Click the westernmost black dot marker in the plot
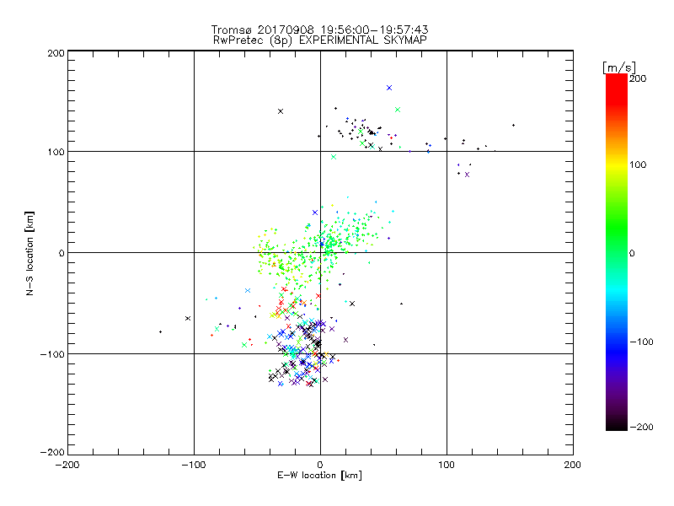 160,331
